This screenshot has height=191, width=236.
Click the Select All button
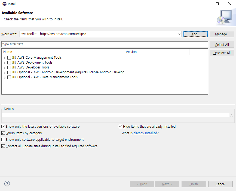(x=222, y=45)
